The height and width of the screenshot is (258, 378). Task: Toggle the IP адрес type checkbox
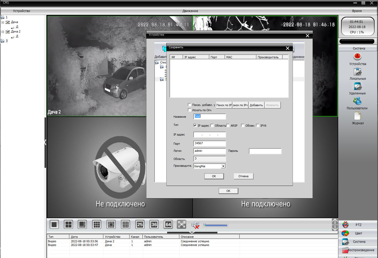click(195, 126)
